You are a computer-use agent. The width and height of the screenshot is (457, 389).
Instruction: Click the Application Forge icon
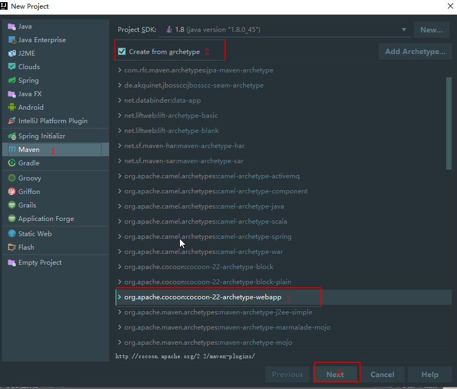click(12, 218)
